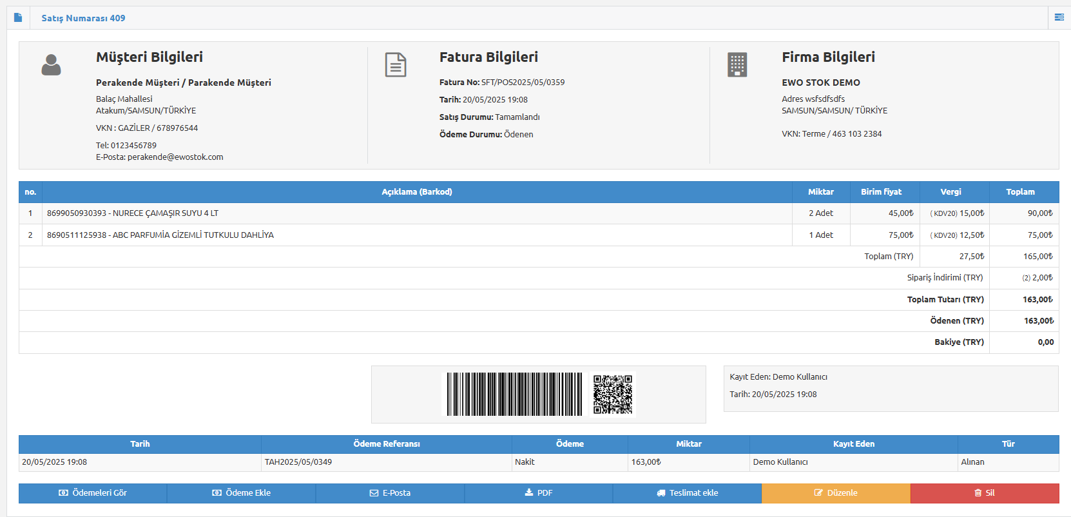Image resolution: width=1071 pixels, height=517 pixels.
Task: Select the ABC PARFUMİA GİZEMLİ TUTKULU DAHLİYA row
Action: pos(539,235)
